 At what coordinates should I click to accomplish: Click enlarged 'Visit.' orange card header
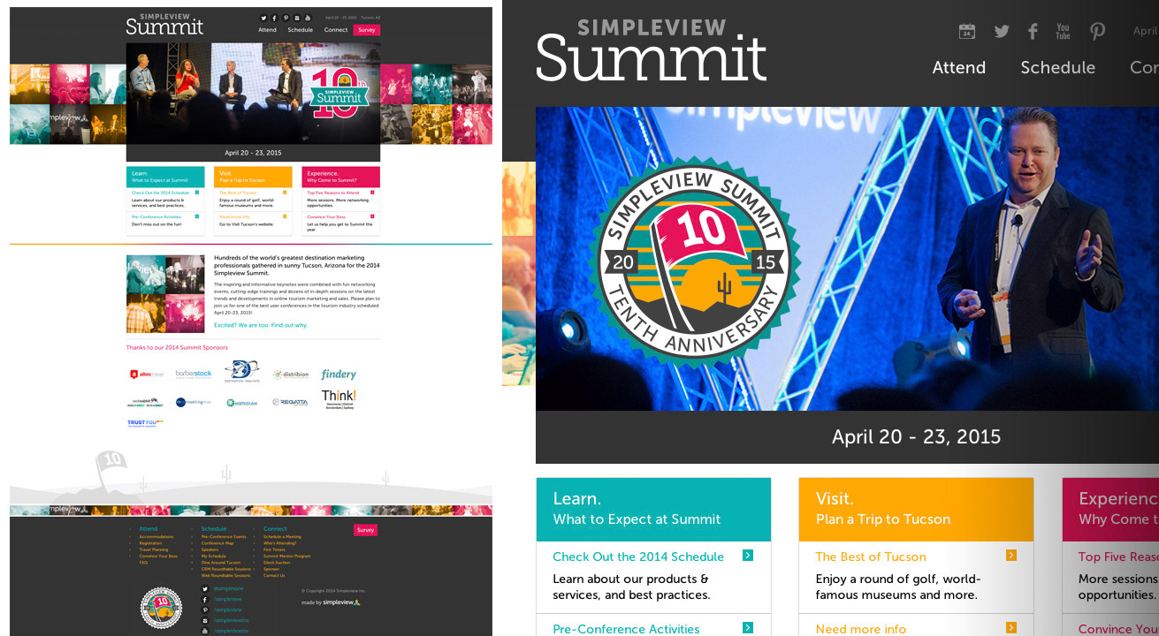coord(916,510)
